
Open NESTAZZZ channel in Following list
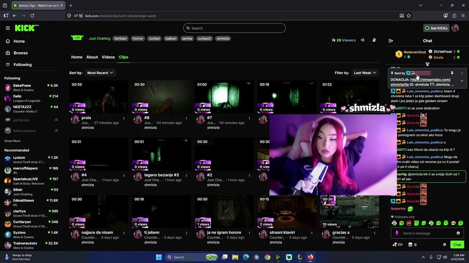(x=31, y=109)
